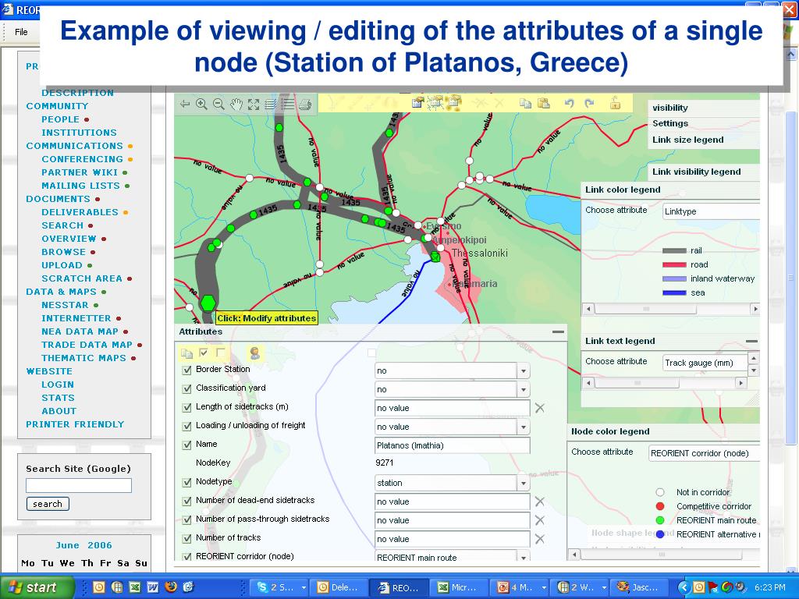Image resolution: width=799 pixels, height=599 pixels.
Task: Toggle the Nodetype attribute checkbox
Action: coord(186,483)
